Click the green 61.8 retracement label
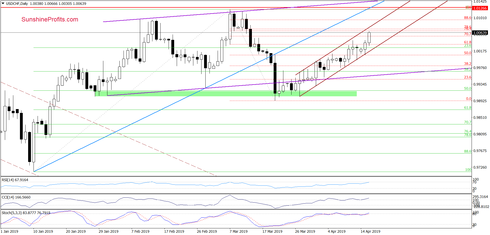 (468, 108)
